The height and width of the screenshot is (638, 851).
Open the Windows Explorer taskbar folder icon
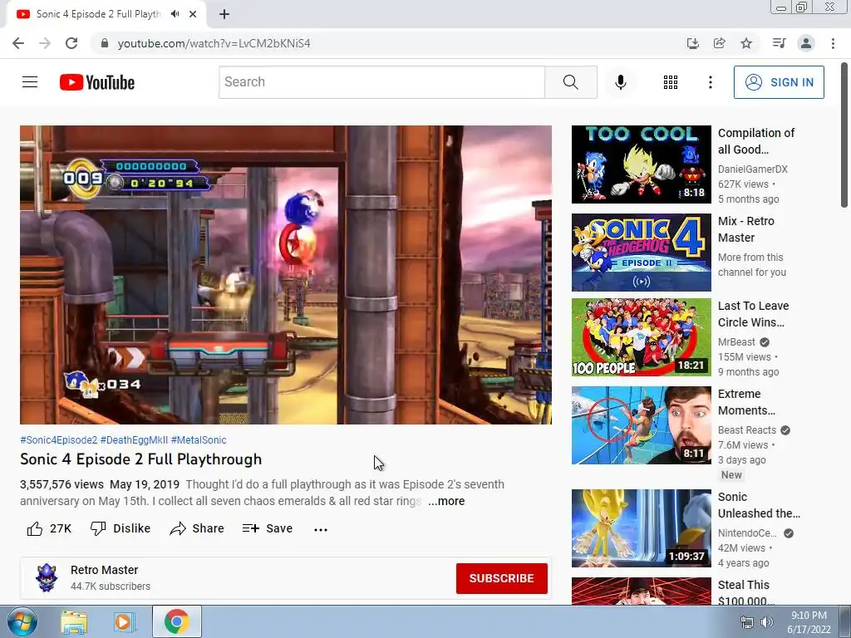point(74,622)
